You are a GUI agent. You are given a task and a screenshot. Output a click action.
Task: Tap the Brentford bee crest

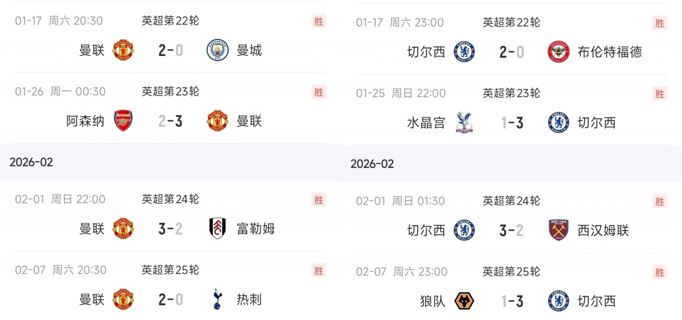click(558, 52)
